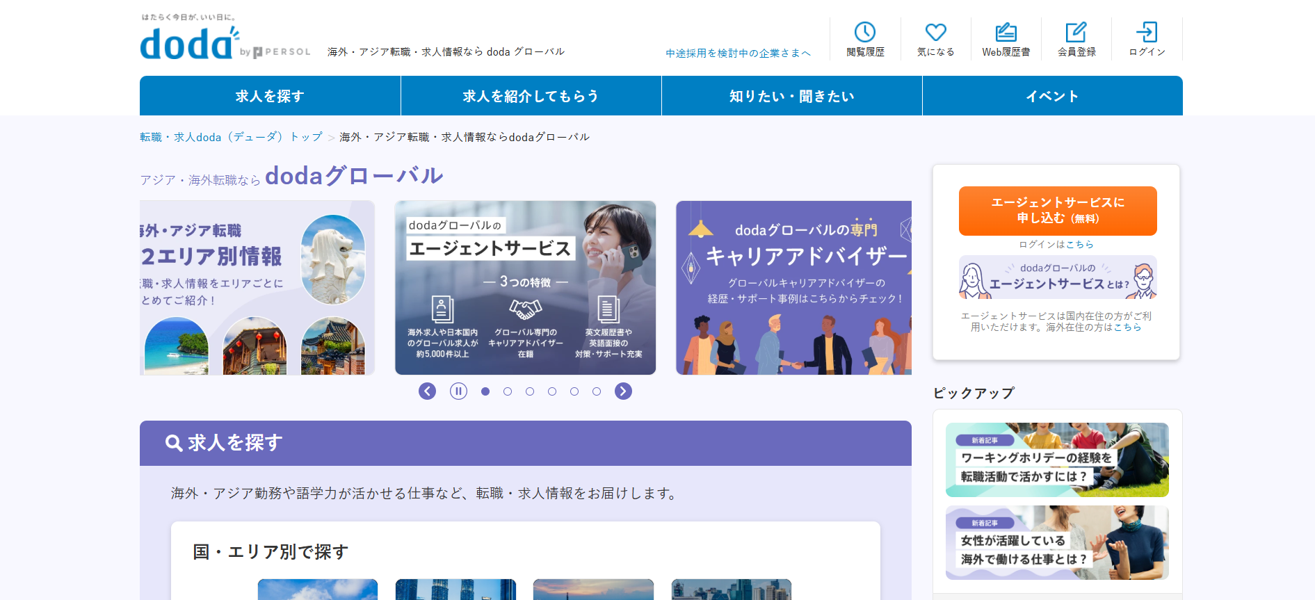This screenshot has width=1315, height=600.
Task: Open the 求人を紹介してもらう navigation tab
Action: 531,96
